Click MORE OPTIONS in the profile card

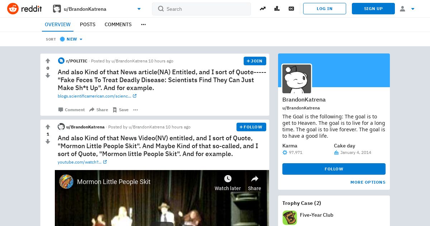tap(368, 182)
